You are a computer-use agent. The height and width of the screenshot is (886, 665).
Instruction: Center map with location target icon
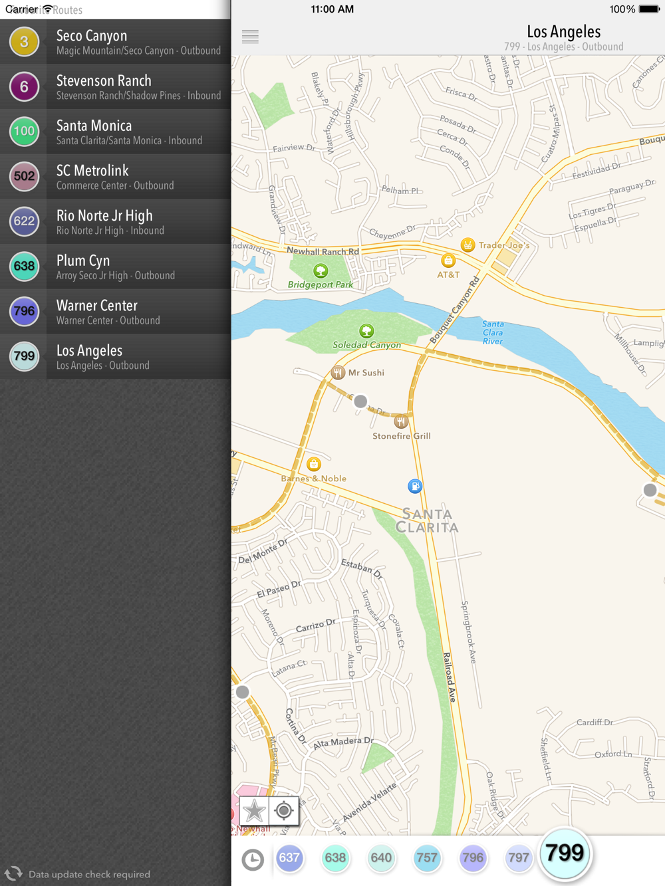click(284, 811)
